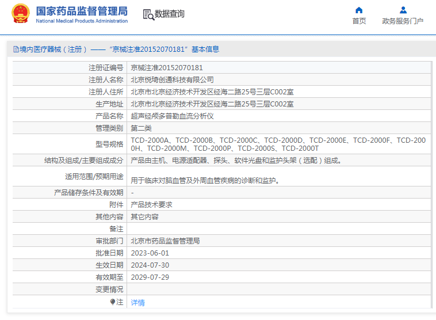Click the national emblem logo
The height and width of the screenshot is (320, 436).
(x=20, y=13)
